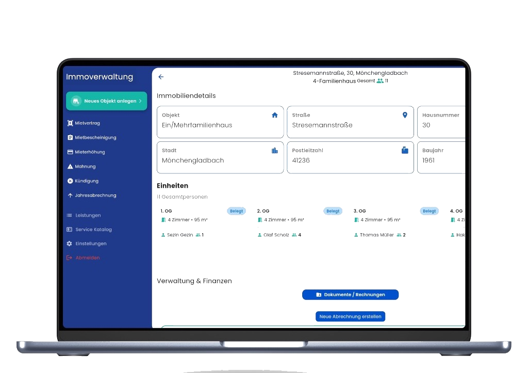Screen dimensions: 528x373
Task: Click the Mahnung warning triangle icon
Action: (70, 167)
